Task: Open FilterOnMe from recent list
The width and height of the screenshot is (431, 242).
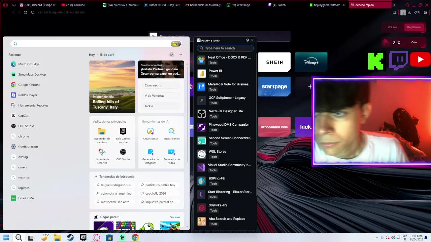Action: [22, 198]
